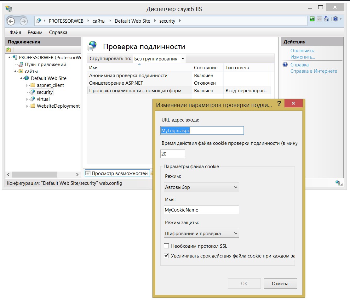Open the Режим защиты dropdown
The image size is (350, 300).
pyautogui.click(x=201, y=233)
